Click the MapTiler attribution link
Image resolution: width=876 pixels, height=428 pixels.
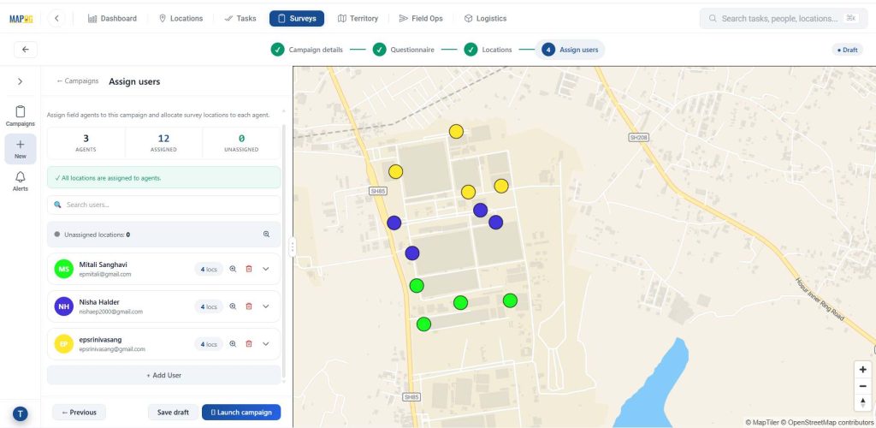point(762,422)
